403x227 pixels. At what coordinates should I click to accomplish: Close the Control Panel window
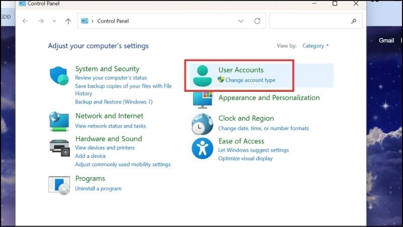click(356, 4)
